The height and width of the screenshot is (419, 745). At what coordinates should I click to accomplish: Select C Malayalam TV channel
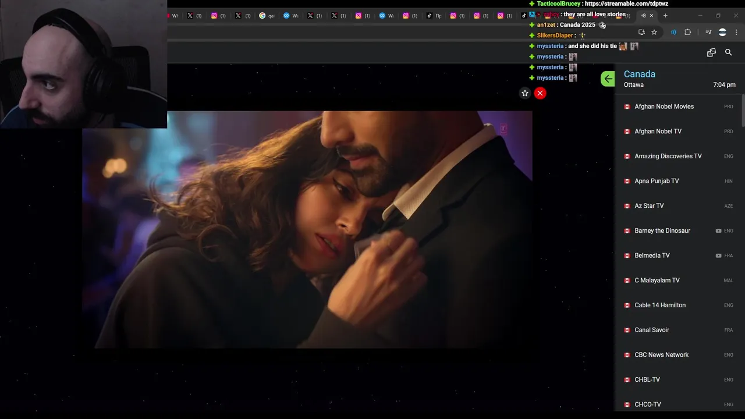pos(678,280)
